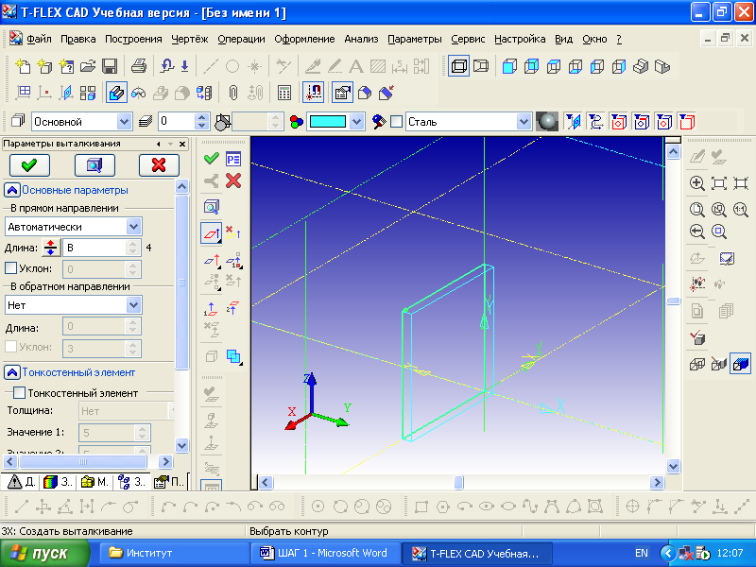Click the пуск Start button

tap(43, 553)
